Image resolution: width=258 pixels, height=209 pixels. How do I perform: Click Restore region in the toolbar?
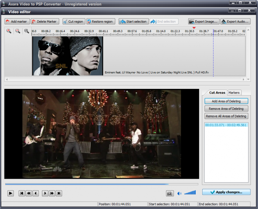coord(100,21)
